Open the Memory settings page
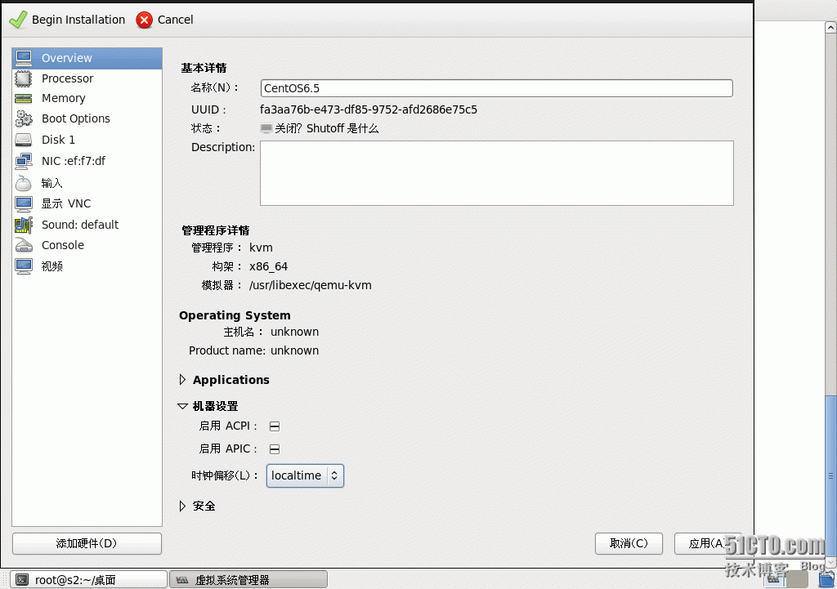This screenshot has height=589, width=837. (x=87, y=98)
